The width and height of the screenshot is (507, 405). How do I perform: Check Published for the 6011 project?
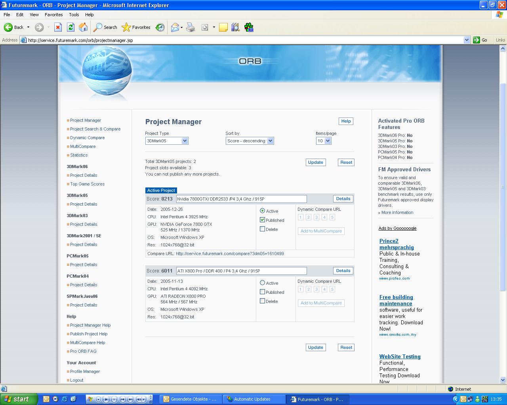click(262, 292)
